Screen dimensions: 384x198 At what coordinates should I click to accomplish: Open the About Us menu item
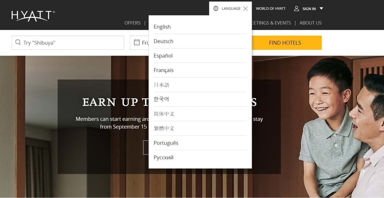310,23
